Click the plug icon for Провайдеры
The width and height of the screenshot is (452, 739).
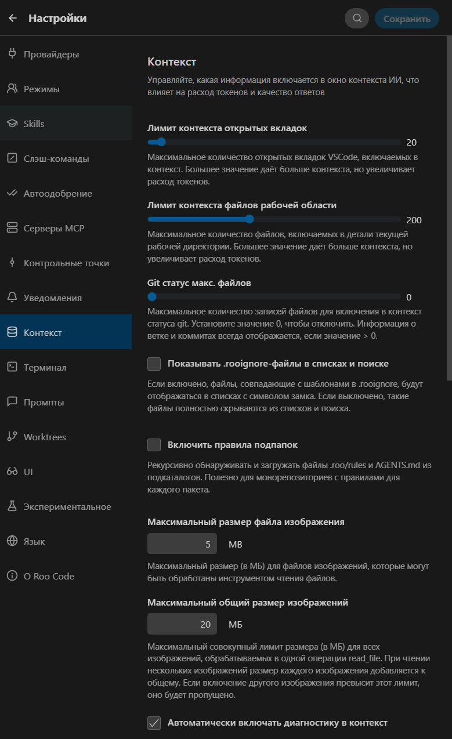point(12,54)
